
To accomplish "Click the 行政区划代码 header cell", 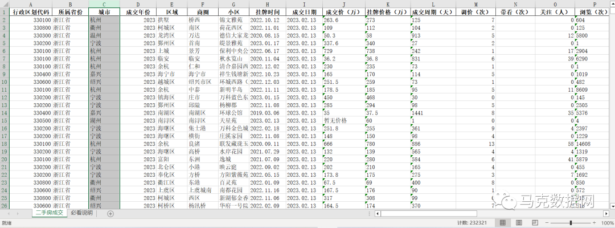I will (x=31, y=12).
